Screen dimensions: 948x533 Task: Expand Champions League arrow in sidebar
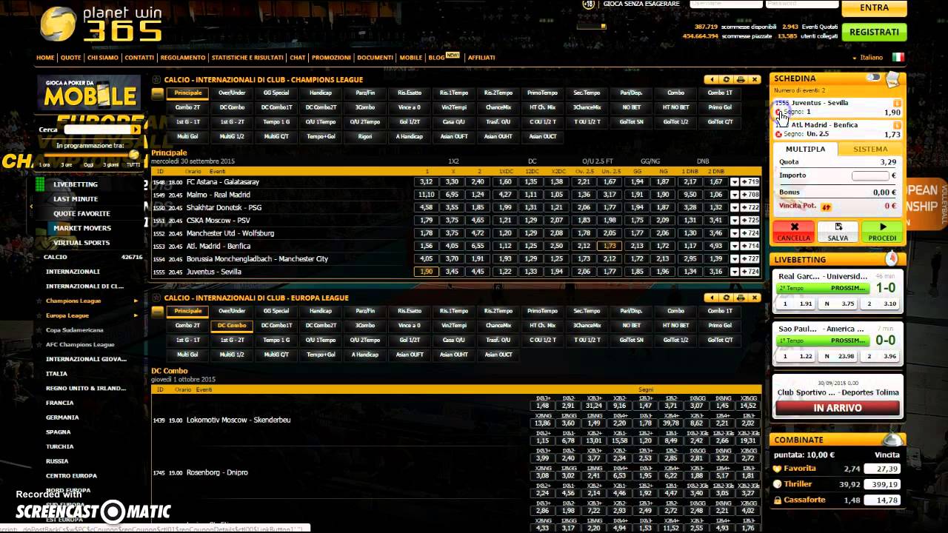[x=136, y=301]
